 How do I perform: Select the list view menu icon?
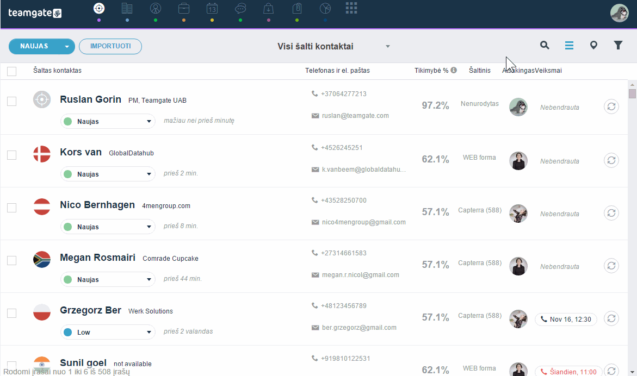click(569, 46)
